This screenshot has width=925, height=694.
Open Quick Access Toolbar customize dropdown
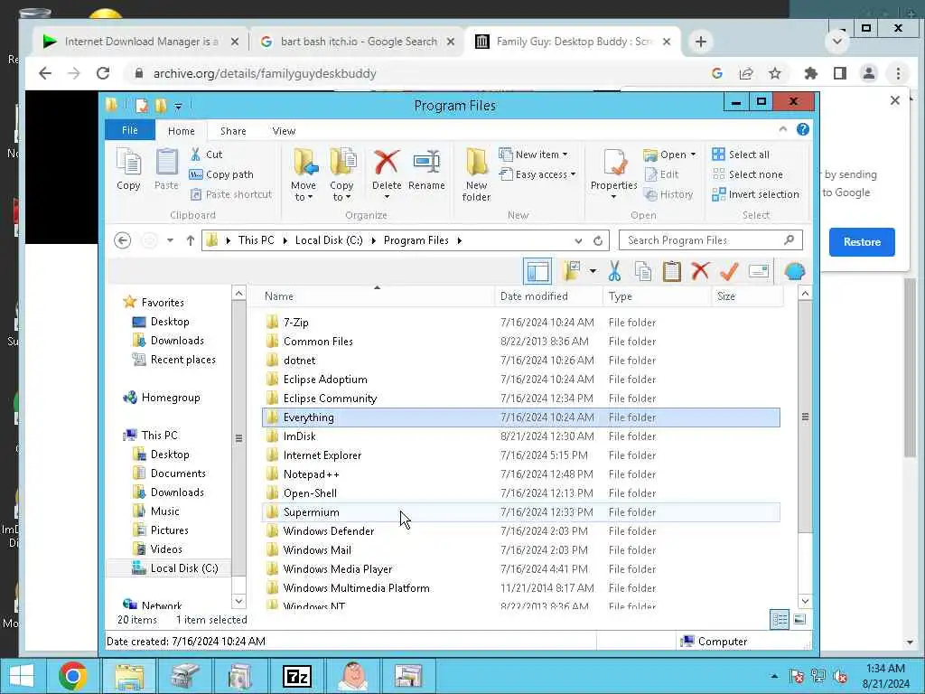click(x=178, y=107)
